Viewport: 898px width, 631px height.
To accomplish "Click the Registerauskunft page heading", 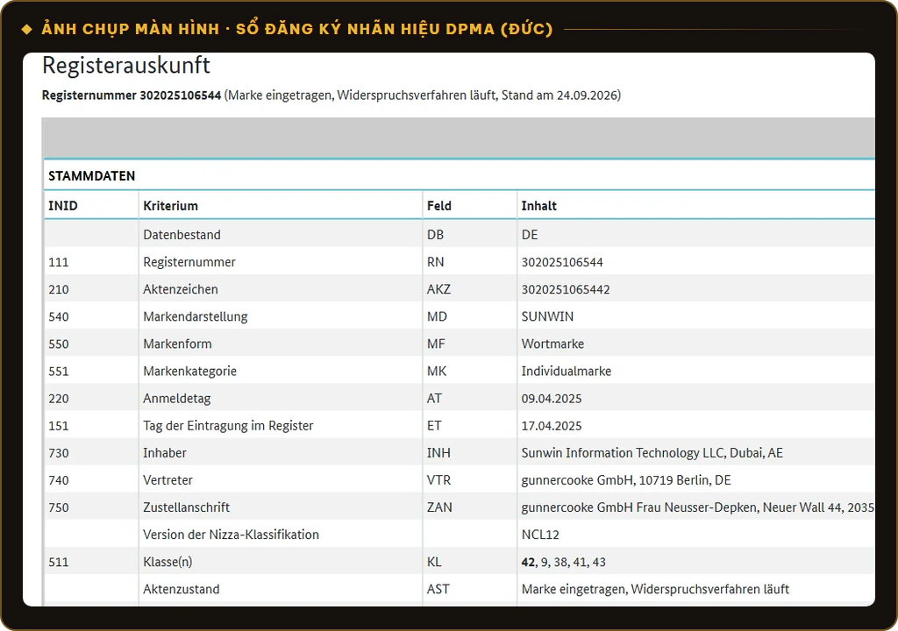I will tap(126, 66).
